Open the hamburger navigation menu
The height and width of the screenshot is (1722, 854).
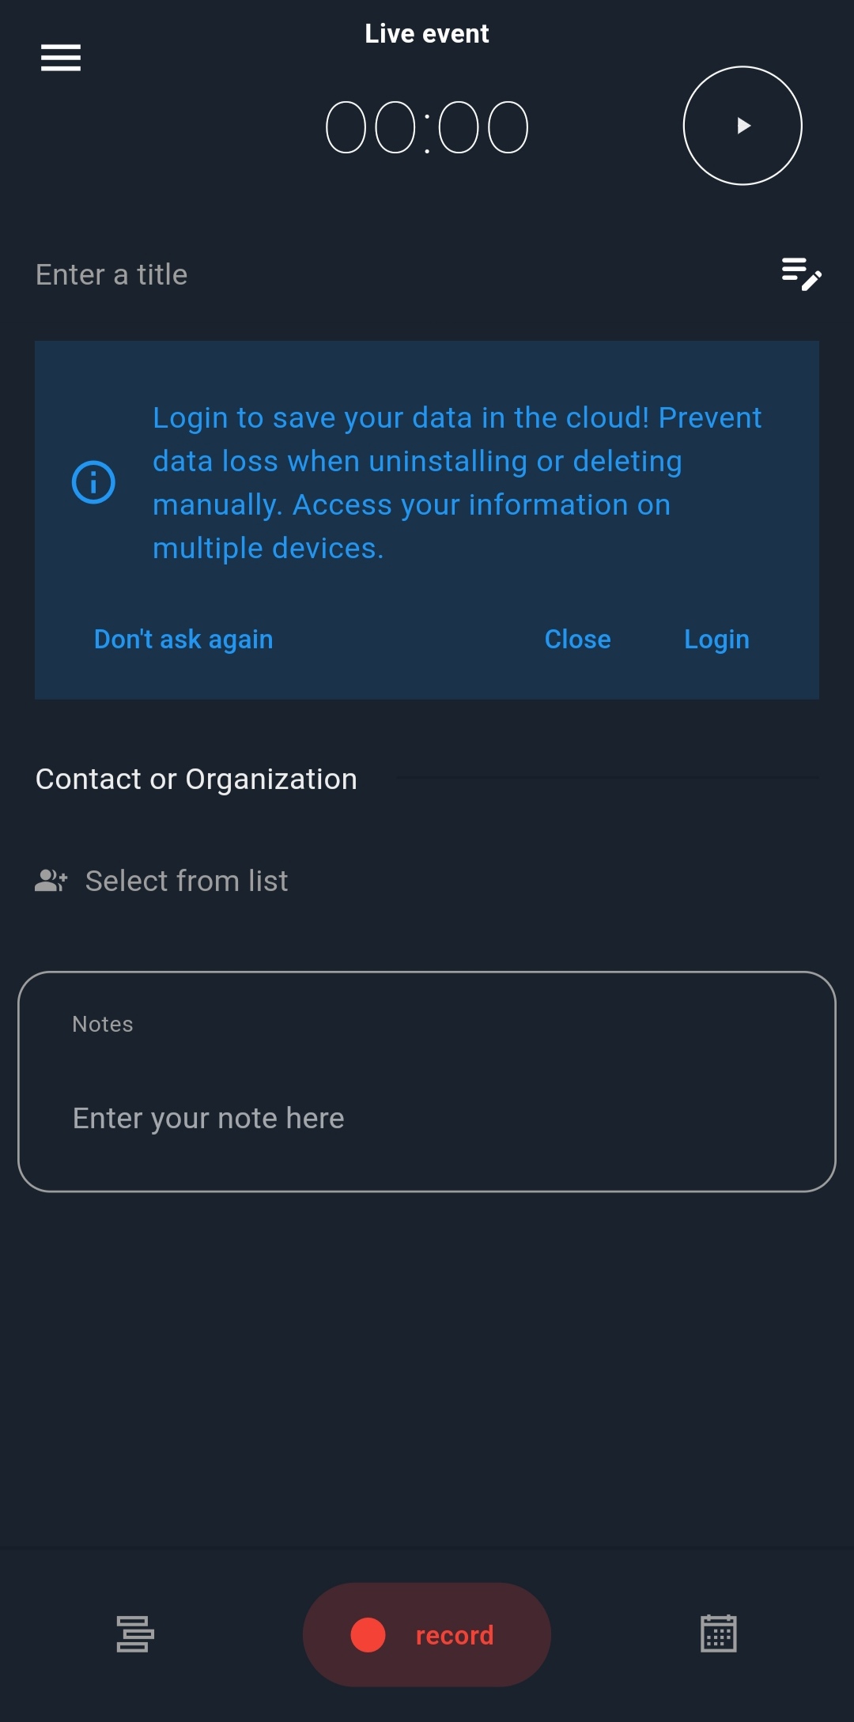61,58
